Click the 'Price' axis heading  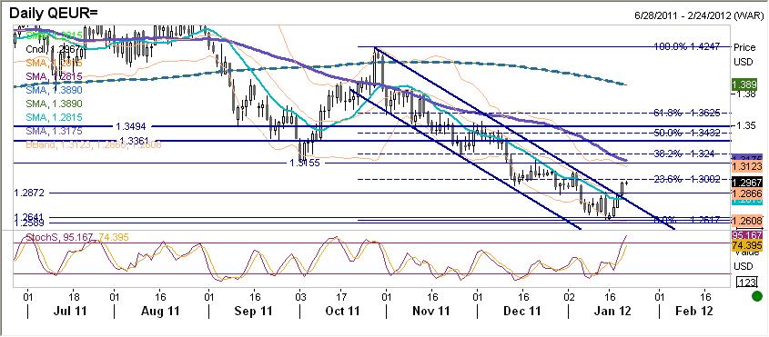(744, 47)
